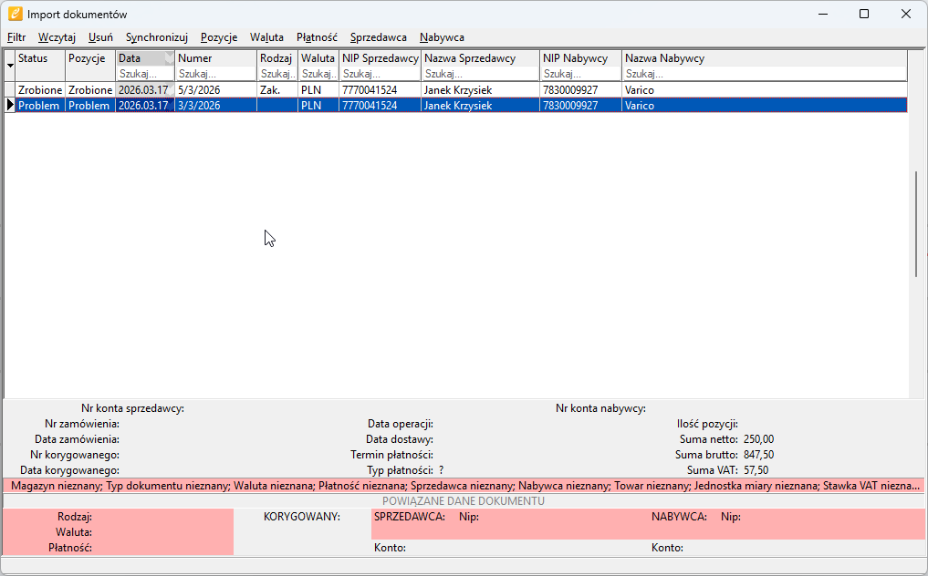Focus search field under NIP Nabywcy
Image resolution: width=928 pixels, height=576 pixels.
[x=580, y=74]
